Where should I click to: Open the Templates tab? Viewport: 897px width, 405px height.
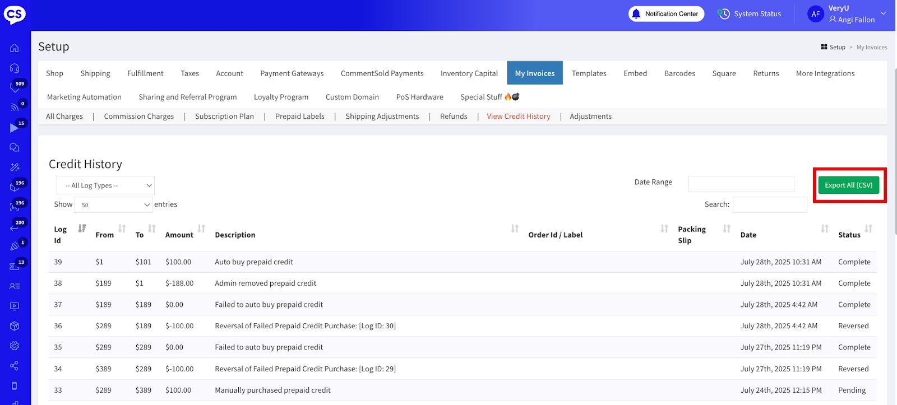point(589,73)
